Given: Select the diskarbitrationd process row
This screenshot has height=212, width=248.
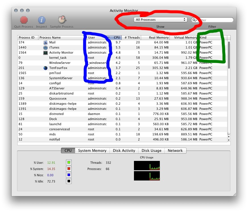Looking at the screenshot, I should (122, 93).
